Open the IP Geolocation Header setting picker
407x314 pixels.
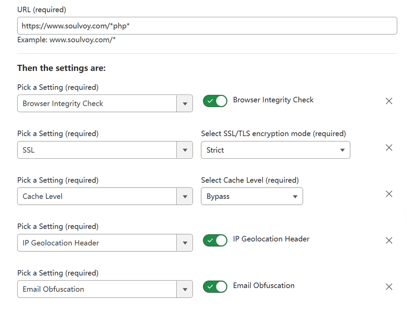click(x=105, y=242)
